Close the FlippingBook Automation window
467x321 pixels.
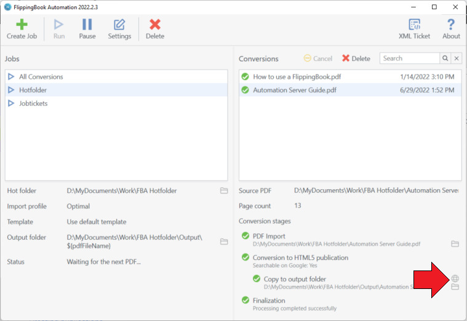[455, 7]
